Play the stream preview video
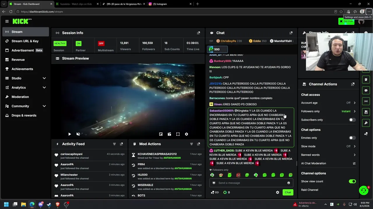 (x=70, y=134)
